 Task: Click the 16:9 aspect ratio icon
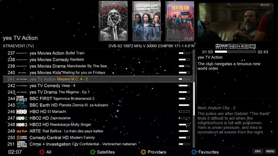[239, 46]
